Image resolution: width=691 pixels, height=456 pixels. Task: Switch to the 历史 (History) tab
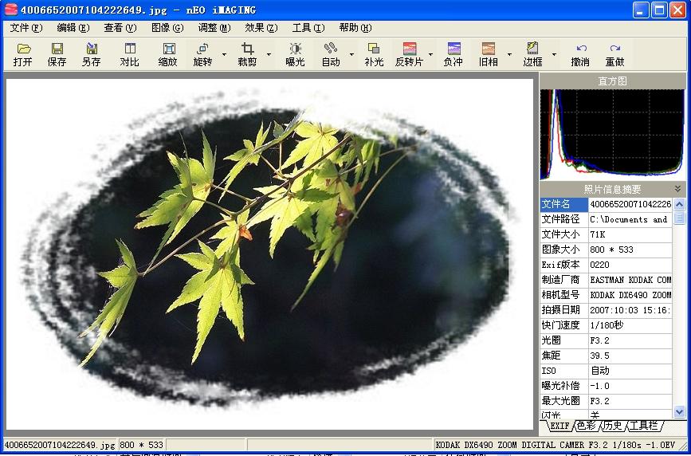(612, 426)
